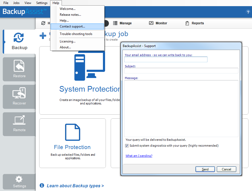Click the Restore document-arrow icon
This screenshot has height=191, width=252.
pyautogui.click(x=19, y=66)
